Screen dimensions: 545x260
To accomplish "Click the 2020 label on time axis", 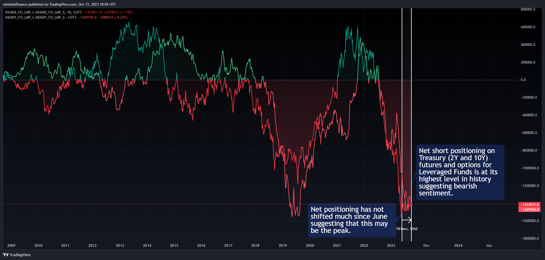I will click(x=310, y=246).
